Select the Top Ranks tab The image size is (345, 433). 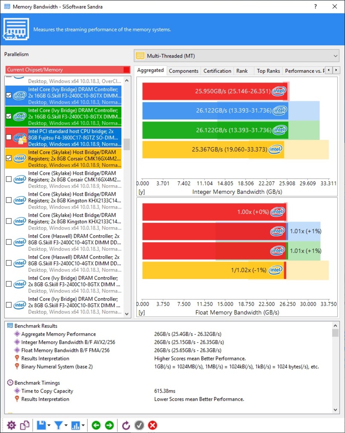point(268,71)
